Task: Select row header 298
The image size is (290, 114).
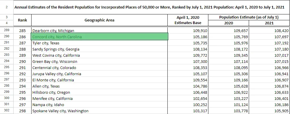Action: [x=7, y=86]
